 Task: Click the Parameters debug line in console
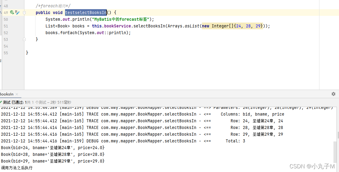click(x=167, y=108)
